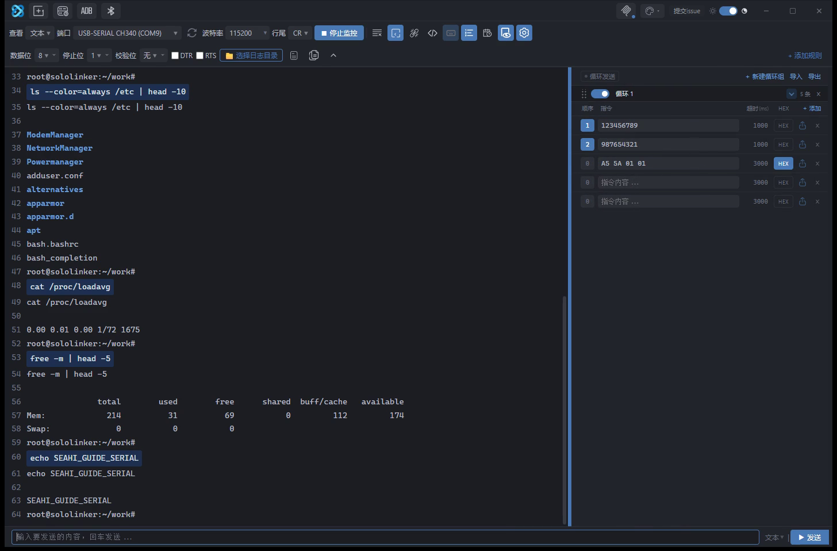837x551 pixels.
Task: Click 新建循环组 new loop group
Action: pyautogui.click(x=765, y=76)
